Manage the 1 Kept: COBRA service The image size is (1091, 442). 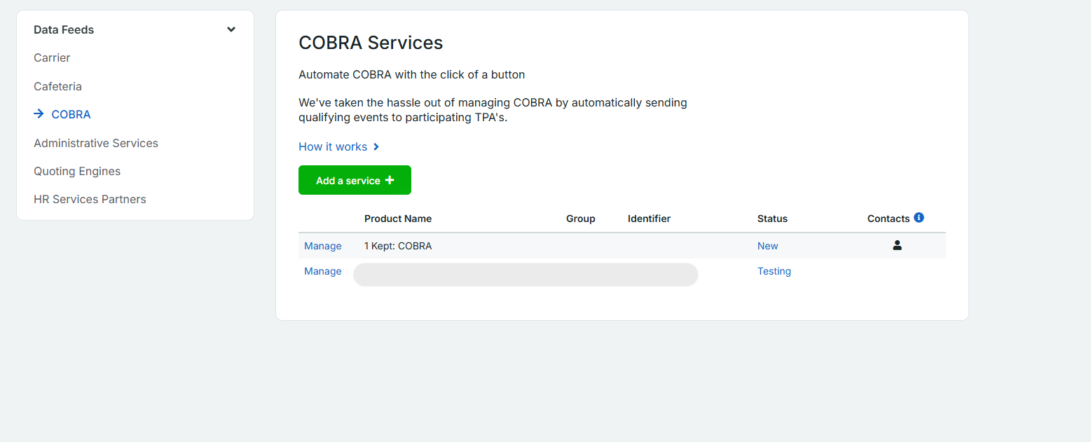[x=323, y=246]
